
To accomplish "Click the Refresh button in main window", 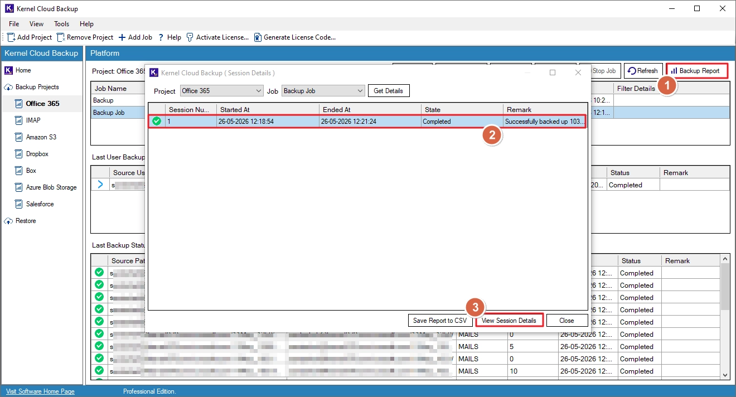I will [x=643, y=71].
